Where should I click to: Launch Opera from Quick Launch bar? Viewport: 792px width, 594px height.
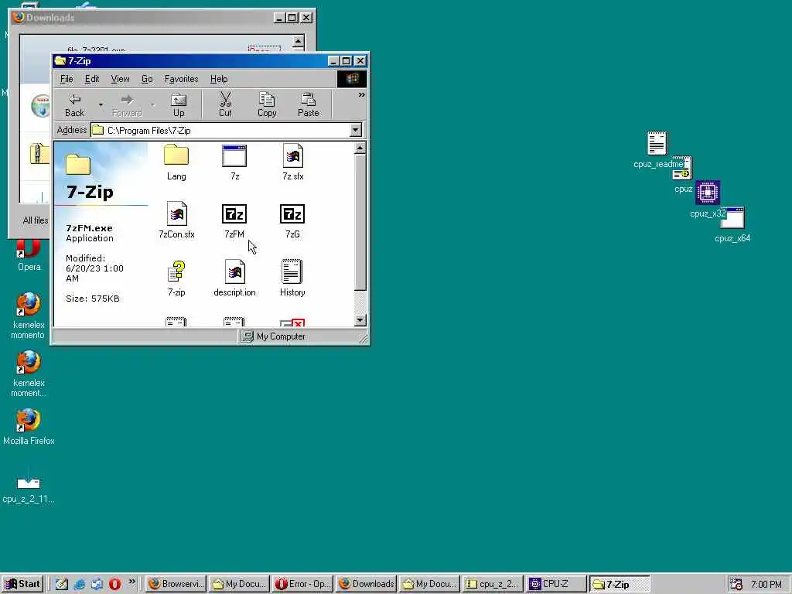point(114,585)
